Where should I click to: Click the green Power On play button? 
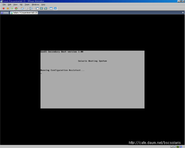(x=12, y=8)
